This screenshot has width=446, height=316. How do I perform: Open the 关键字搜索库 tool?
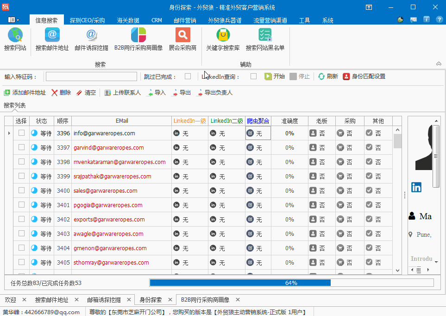click(223, 36)
